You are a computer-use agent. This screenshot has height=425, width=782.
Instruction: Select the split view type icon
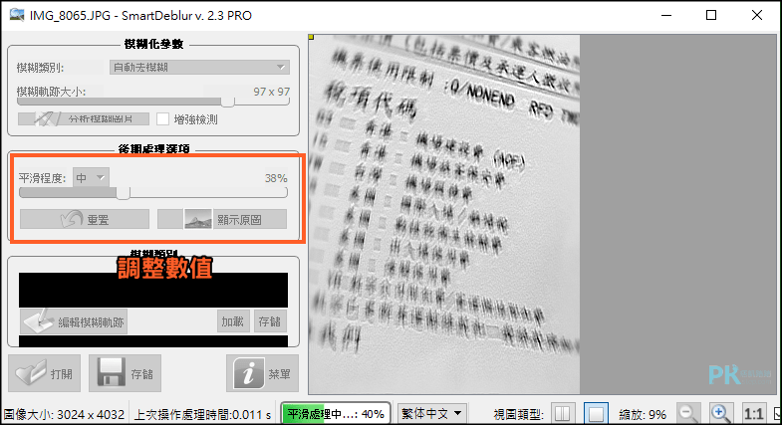tap(562, 413)
